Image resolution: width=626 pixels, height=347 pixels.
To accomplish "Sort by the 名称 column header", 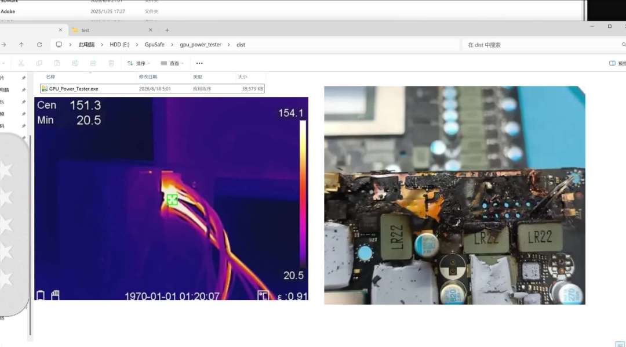I will [50, 77].
